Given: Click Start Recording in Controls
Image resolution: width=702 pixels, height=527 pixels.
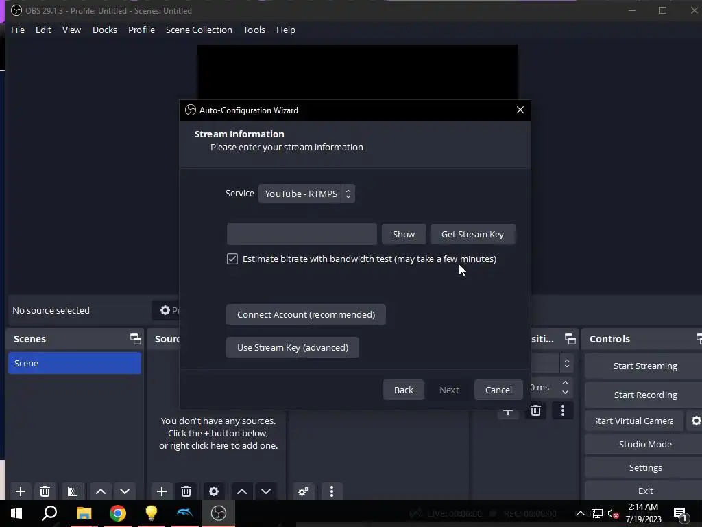Looking at the screenshot, I should pyautogui.click(x=644, y=395).
